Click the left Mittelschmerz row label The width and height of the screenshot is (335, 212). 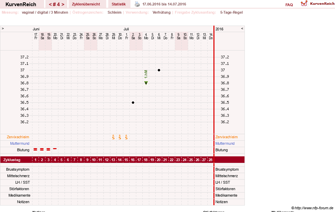(x=18, y=176)
